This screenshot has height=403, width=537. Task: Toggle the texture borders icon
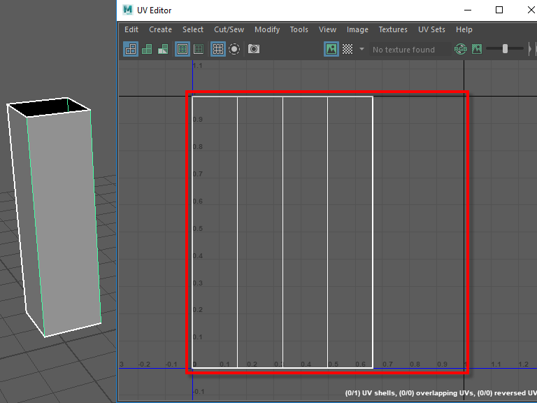click(x=182, y=49)
